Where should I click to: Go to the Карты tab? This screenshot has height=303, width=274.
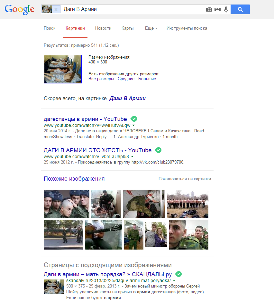click(128, 28)
